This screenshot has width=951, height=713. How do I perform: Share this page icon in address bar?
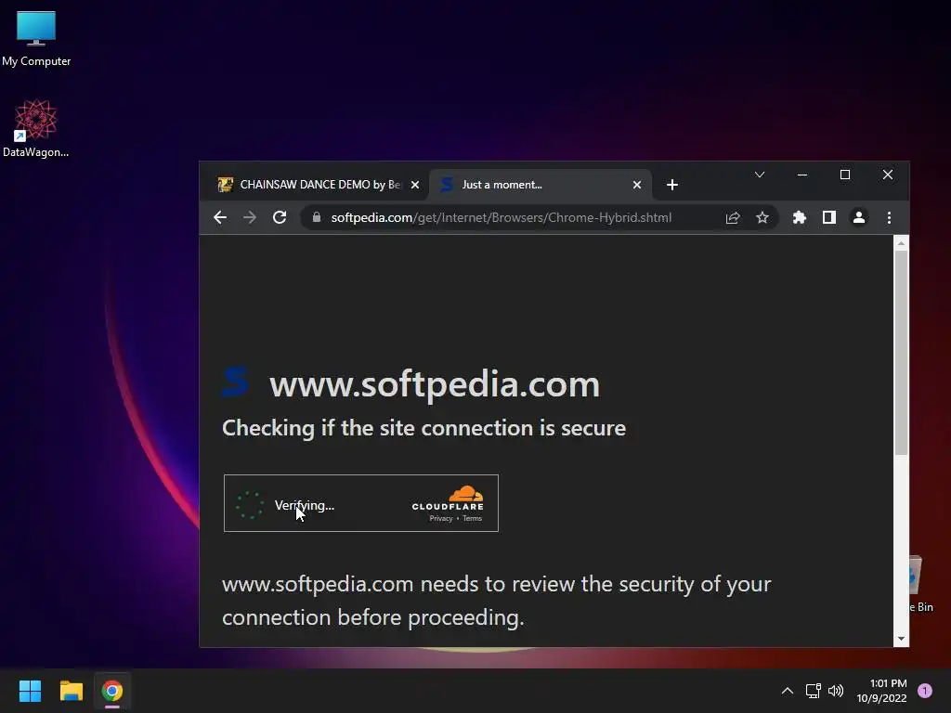[x=733, y=217]
